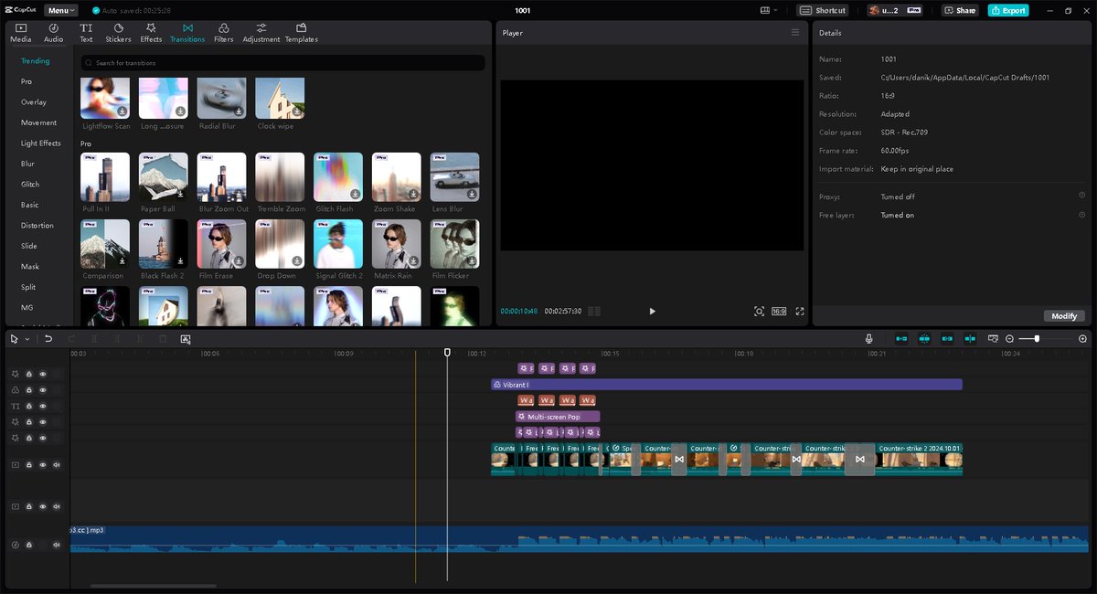This screenshot has width=1097, height=594.
Task: Hide the text track
Action: point(42,406)
